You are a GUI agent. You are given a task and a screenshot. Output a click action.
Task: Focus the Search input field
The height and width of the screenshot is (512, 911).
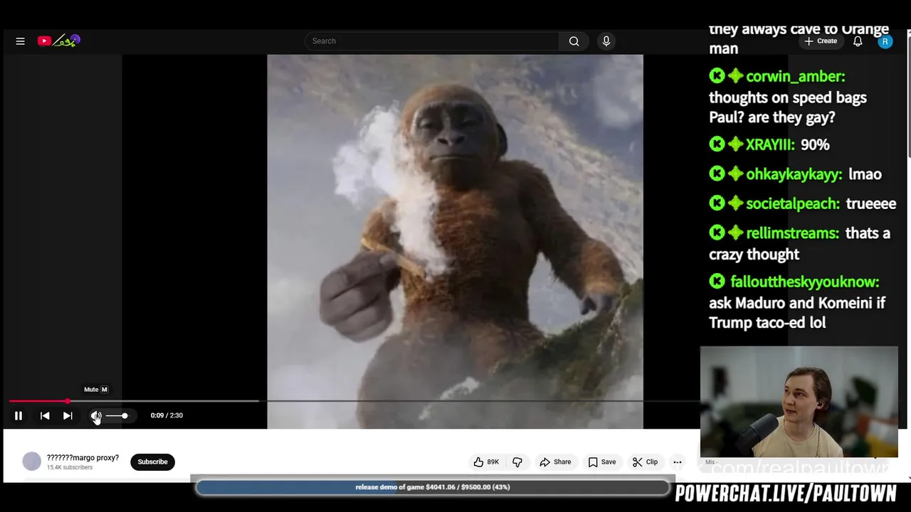click(x=432, y=41)
